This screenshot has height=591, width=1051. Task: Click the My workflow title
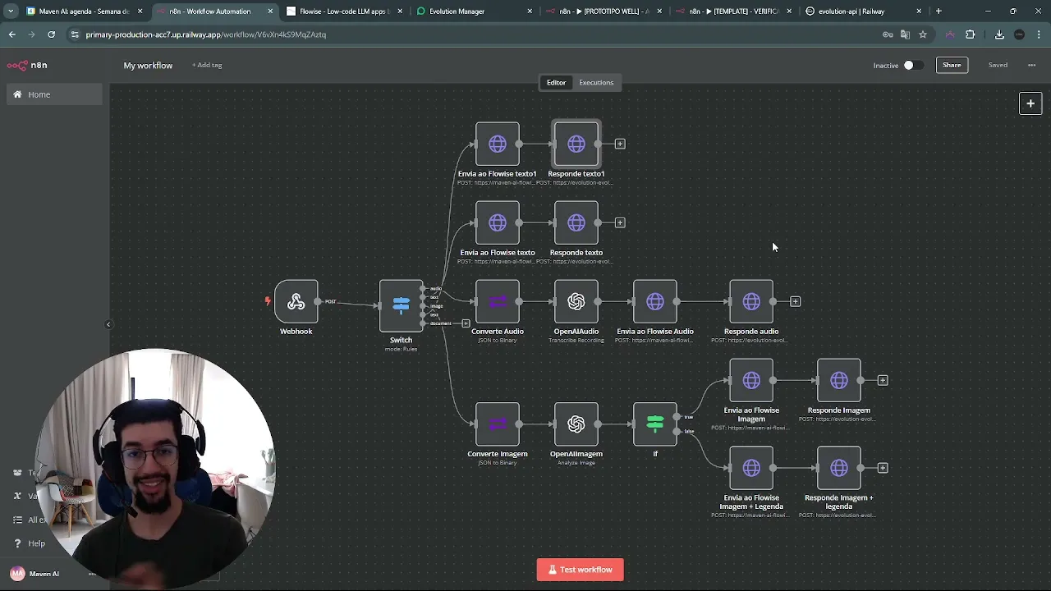[148, 66]
